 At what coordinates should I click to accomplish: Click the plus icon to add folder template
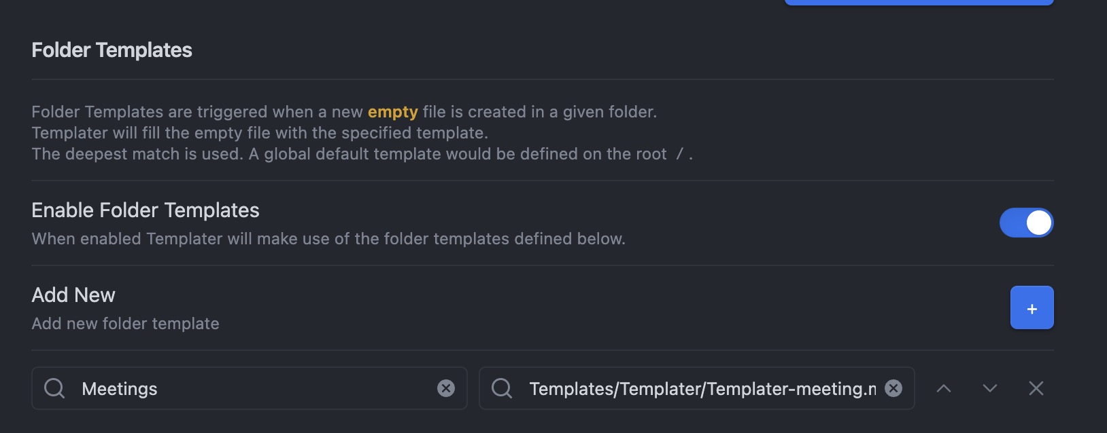click(x=1032, y=307)
